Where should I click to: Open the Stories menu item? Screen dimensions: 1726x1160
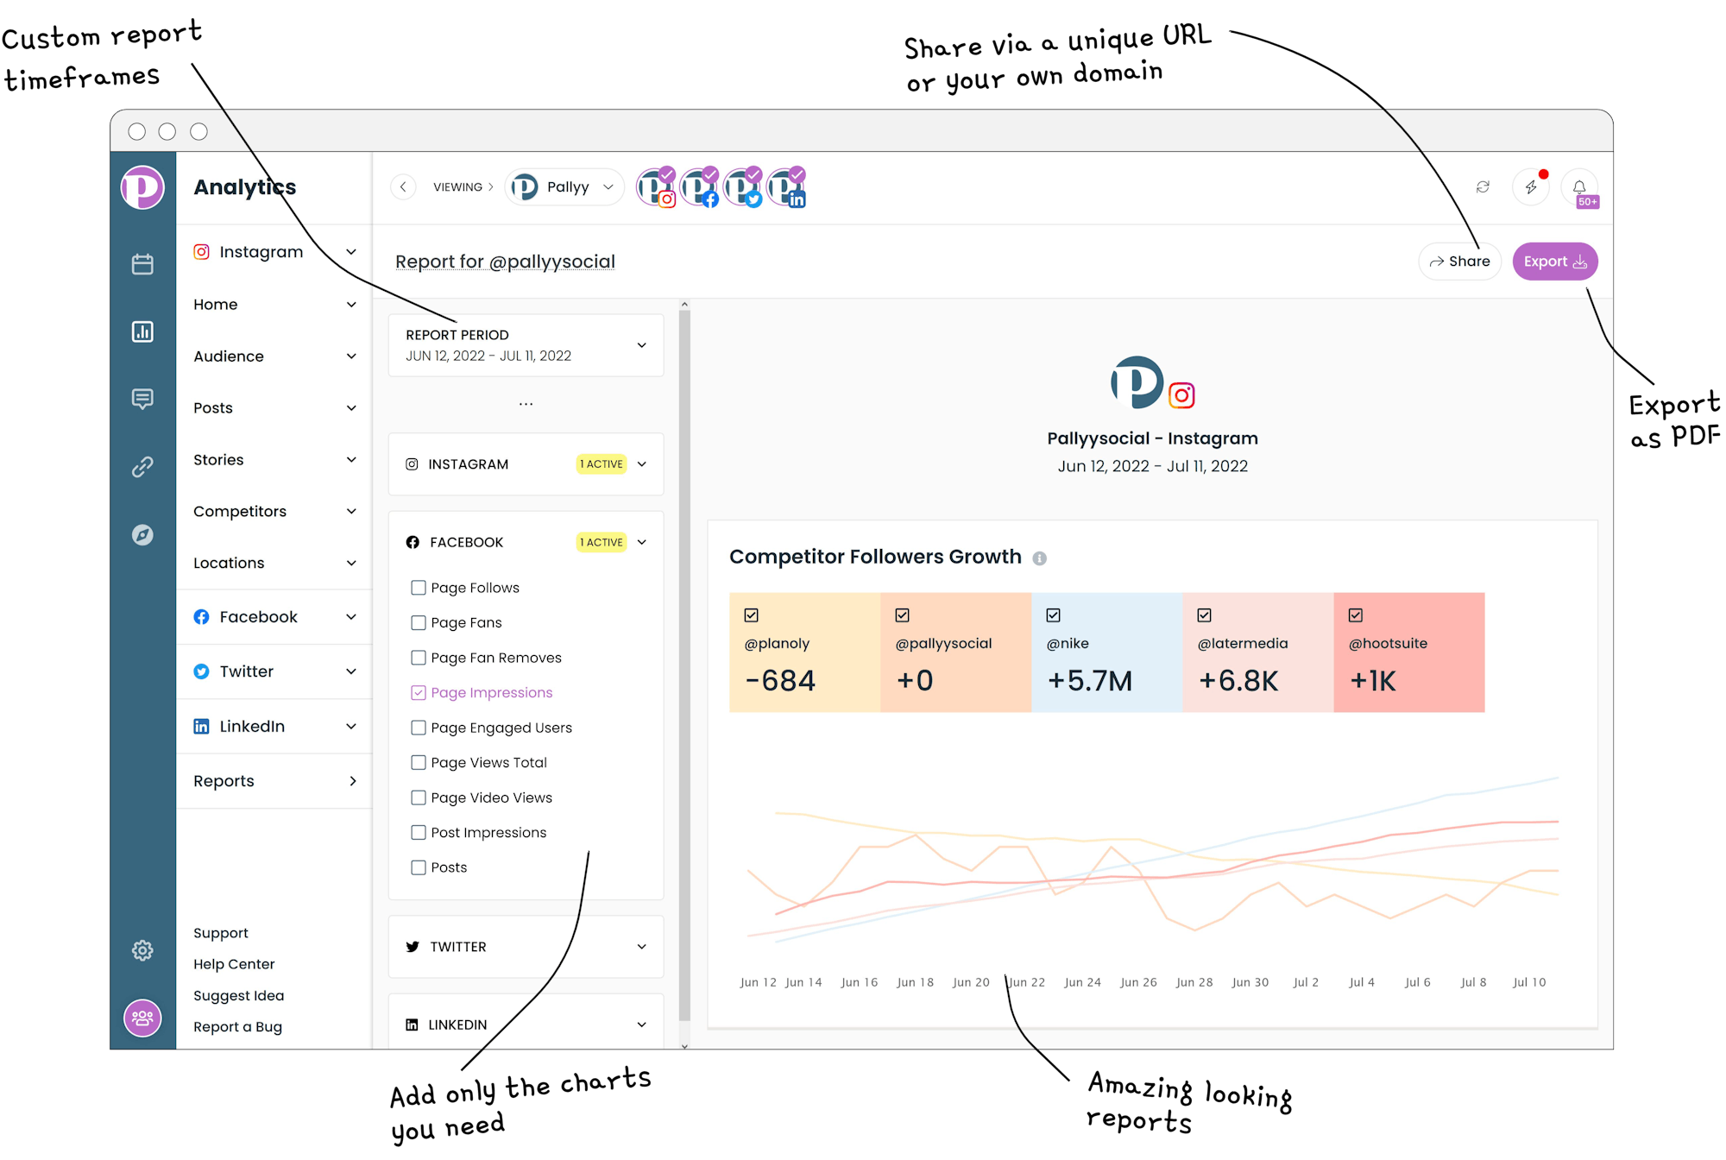point(274,460)
